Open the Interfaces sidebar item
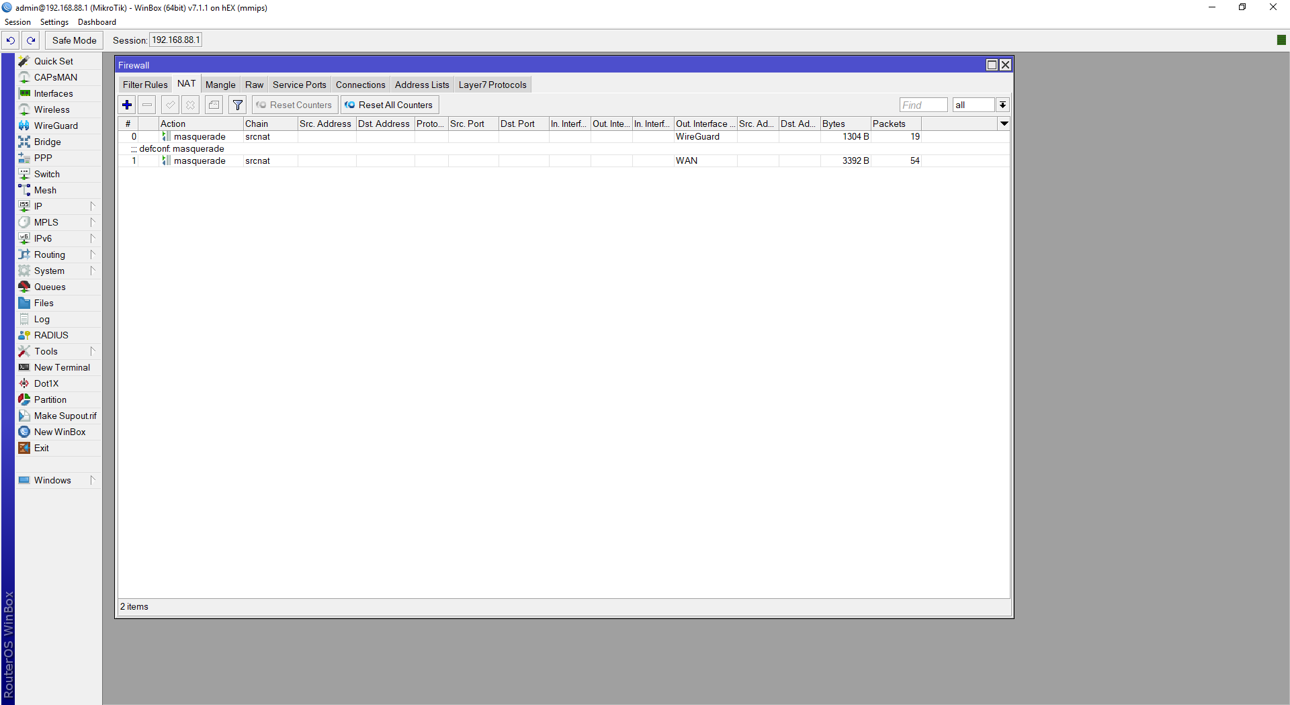Viewport: 1290px width, 705px height. [x=58, y=93]
